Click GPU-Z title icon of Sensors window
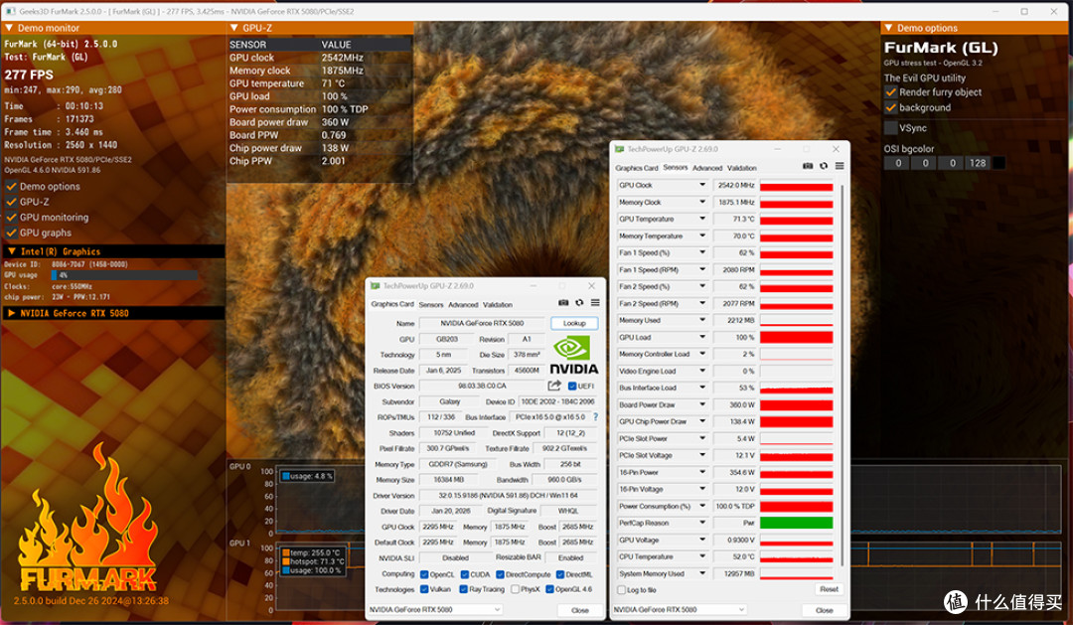The image size is (1073, 625). pos(619,149)
